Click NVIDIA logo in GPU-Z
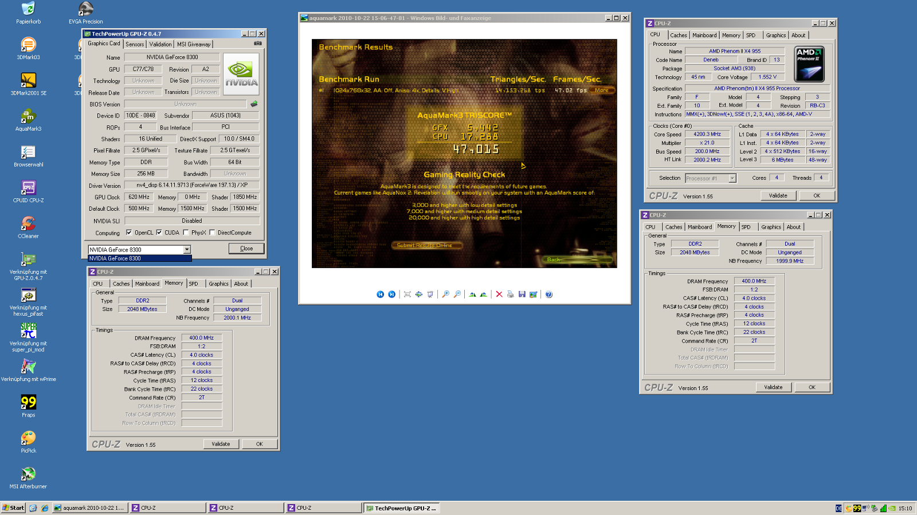This screenshot has height=515, width=917. point(241,74)
